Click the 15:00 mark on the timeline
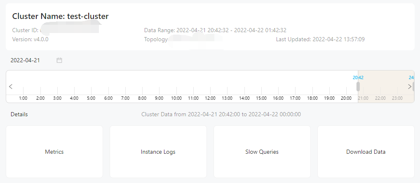This screenshot has height=183, width=420. 261,99
